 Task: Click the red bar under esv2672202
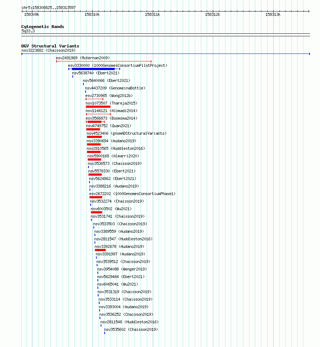pyautogui.click(x=96, y=197)
